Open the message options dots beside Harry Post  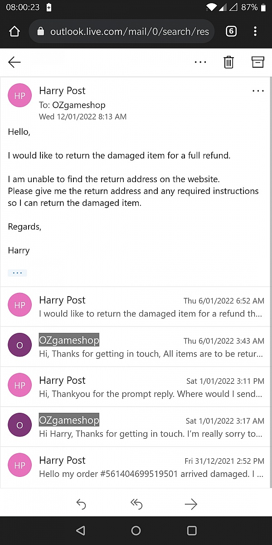pyautogui.click(x=258, y=91)
